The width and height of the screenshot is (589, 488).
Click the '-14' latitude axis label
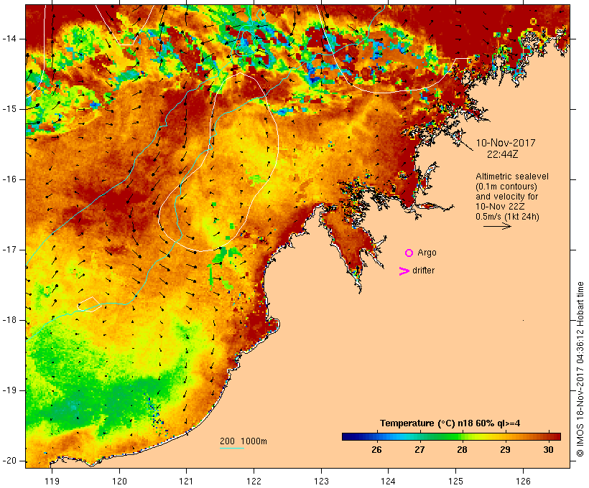point(9,39)
